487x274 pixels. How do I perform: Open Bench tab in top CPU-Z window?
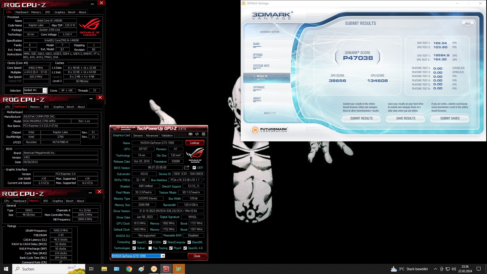coord(72,12)
